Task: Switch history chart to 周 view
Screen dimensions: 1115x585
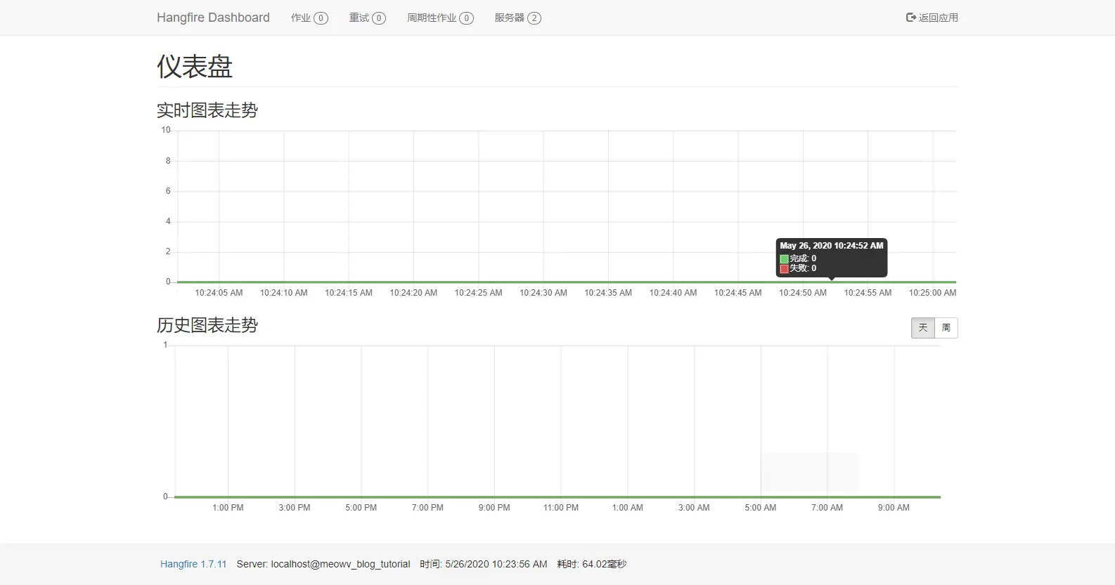Action: pos(946,328)
